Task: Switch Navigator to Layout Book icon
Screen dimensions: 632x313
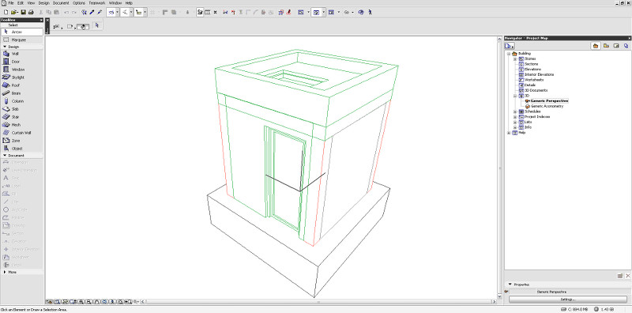Action: tap(616, 46)
